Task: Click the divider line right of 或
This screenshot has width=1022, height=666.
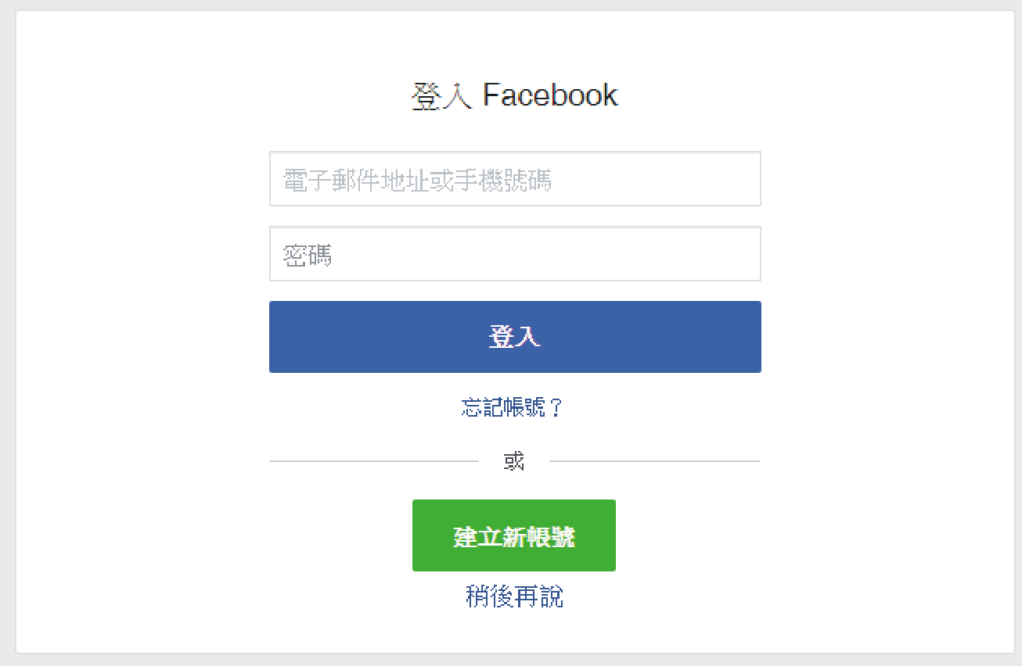Action: (x=654, y=461)
